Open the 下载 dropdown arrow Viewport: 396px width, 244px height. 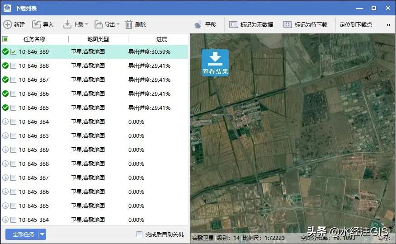[87, 24]
